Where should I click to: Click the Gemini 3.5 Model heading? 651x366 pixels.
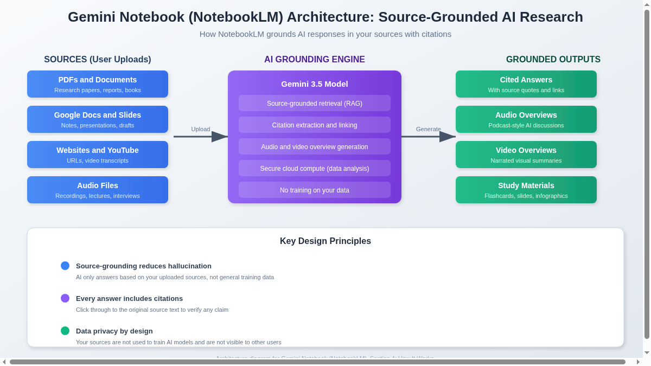point(315,84)
